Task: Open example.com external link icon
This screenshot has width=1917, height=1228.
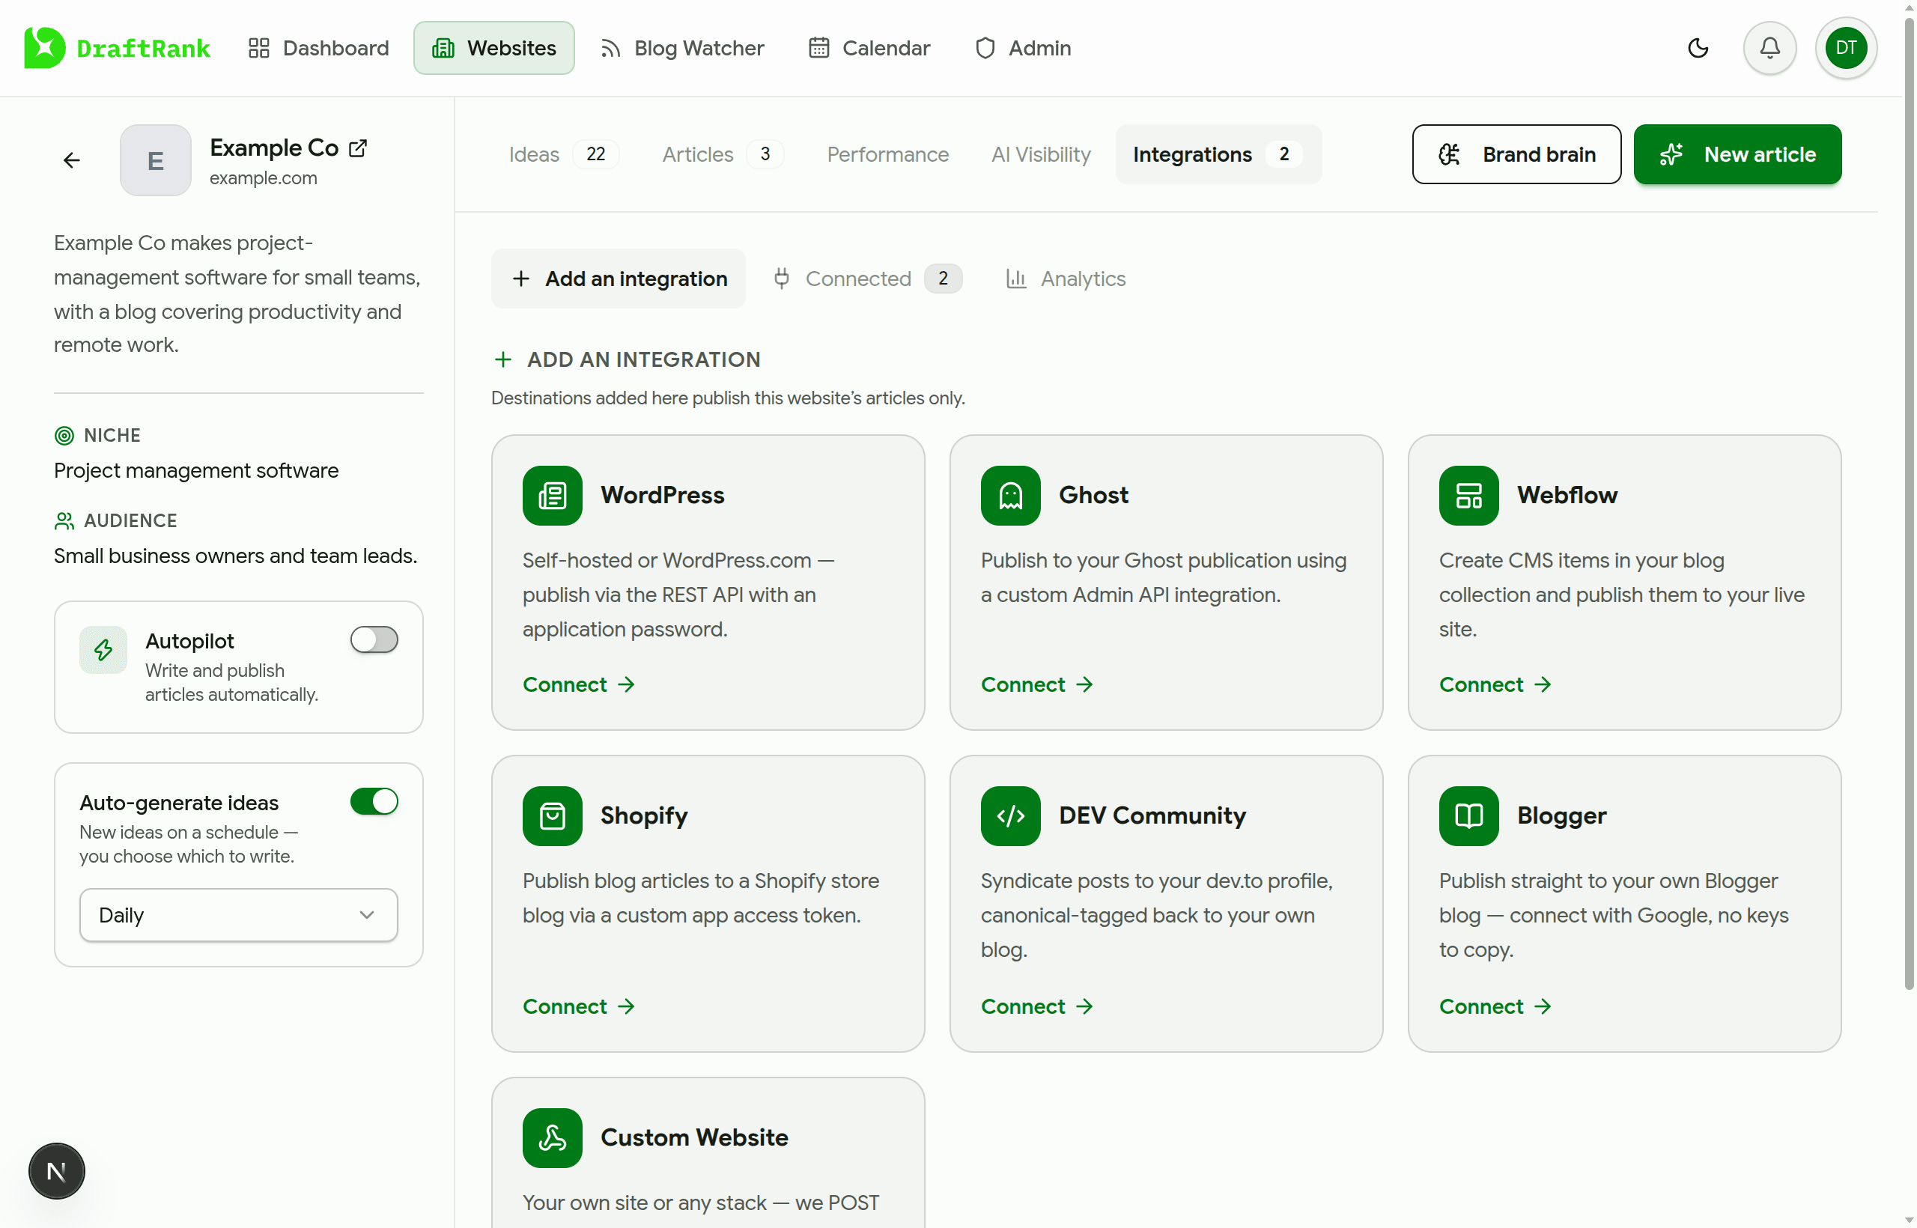Action: (x=358, y=148)
